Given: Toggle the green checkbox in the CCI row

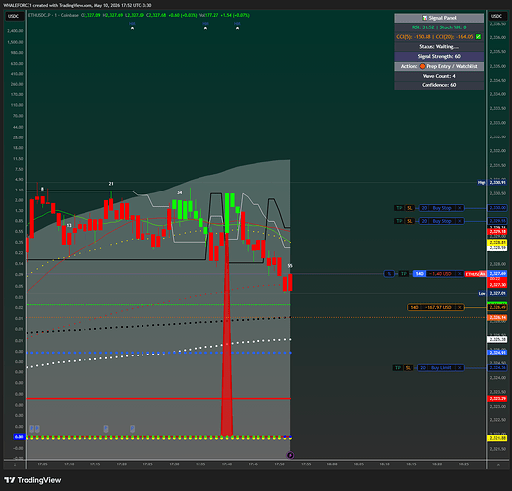Looking at the screenshot, I should point(478,37).
